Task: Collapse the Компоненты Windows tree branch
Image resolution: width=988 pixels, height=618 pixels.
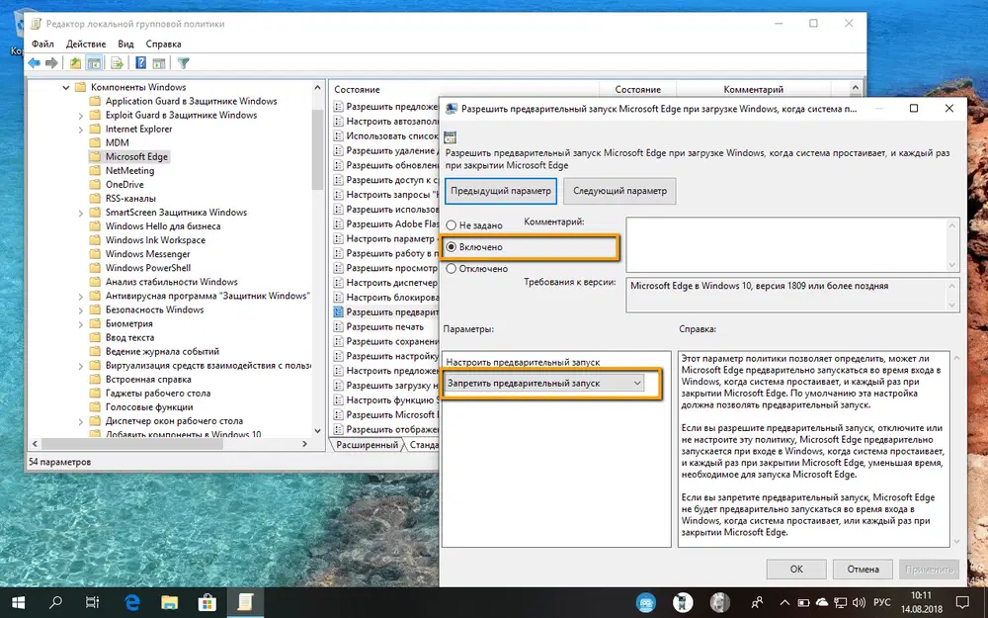Action: tap(66, 87)
